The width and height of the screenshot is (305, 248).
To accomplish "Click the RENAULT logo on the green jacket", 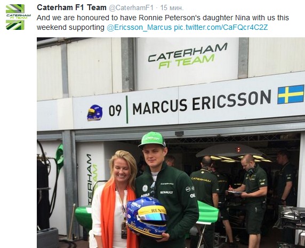I will tap(166, 192).
